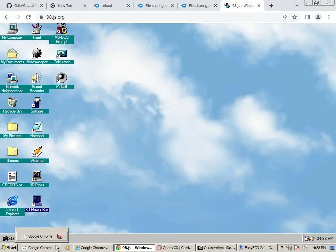The height and width of the screenshot is (252, 336).
Task: Close the New Tab tab
Action: click(x=85, y=6)
